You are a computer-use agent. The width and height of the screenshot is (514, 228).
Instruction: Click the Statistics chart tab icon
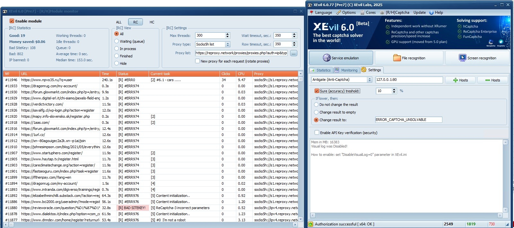pyautogui.click(x=312, y=70)
